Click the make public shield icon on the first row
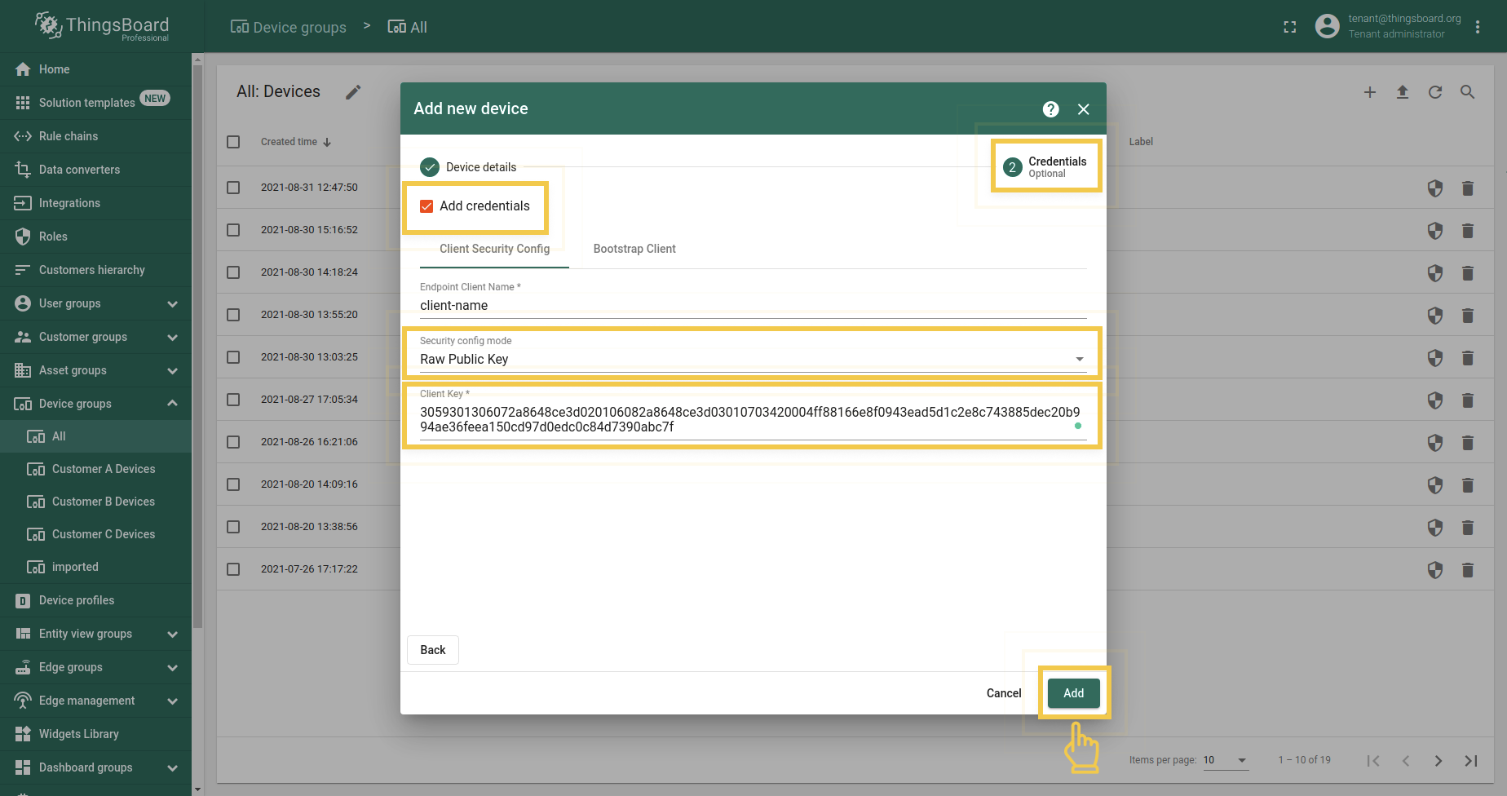This screenshot has height=796, width=1507. coord(1434,188)
